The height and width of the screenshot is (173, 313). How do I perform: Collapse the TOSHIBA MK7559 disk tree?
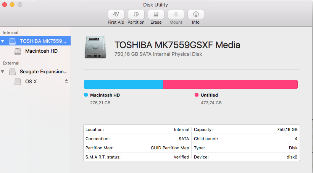[3, 41]
